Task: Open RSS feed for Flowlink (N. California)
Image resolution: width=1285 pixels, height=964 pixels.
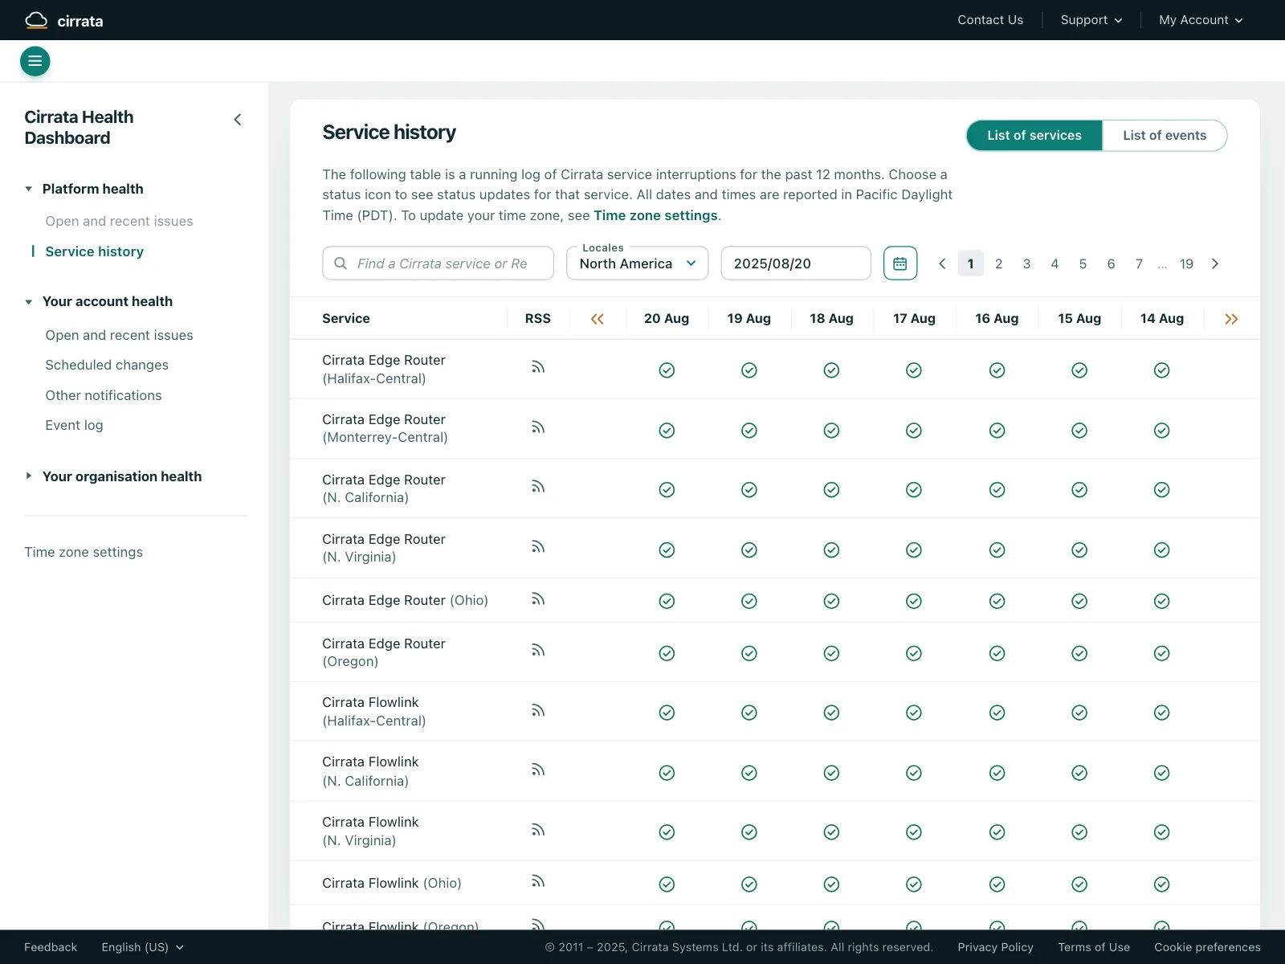Action: [x=538, y=770]
